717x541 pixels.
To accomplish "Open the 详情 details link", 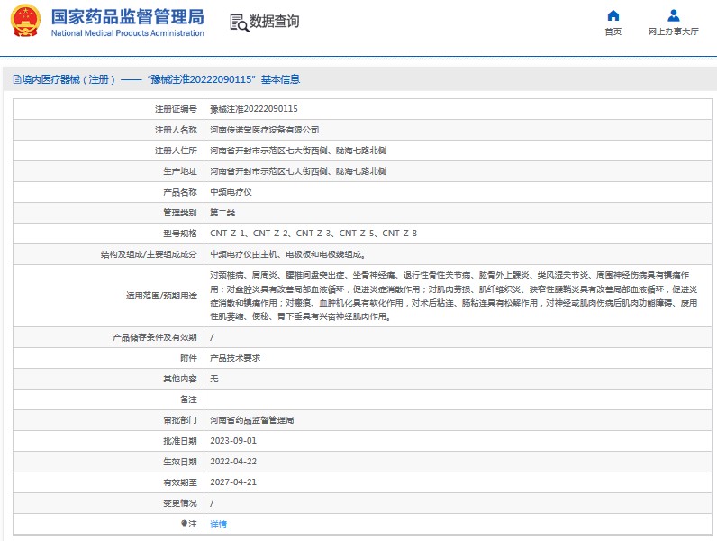I will pyautogui.click(x=218, y=524).
